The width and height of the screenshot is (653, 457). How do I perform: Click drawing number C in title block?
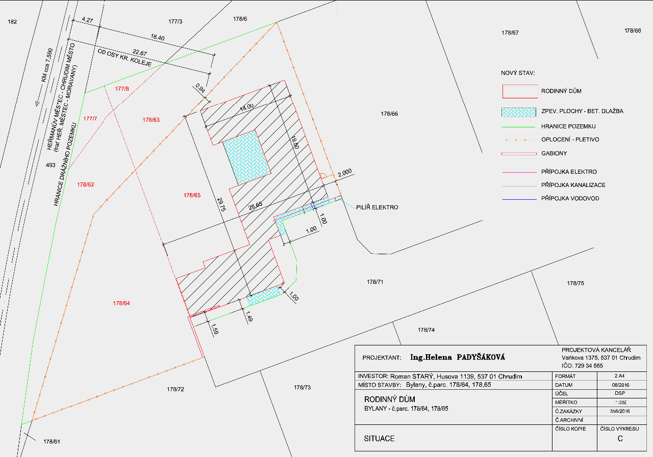[620, 439]
